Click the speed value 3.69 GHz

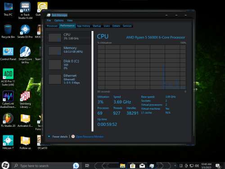pos(122,102)
